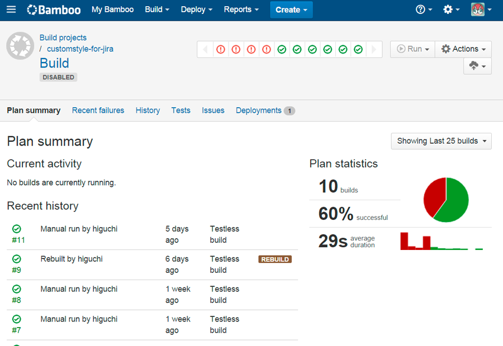The height and width of the screenshot is (346, 503).
Task: Click 'Manual run by higuchi' in build #11 row
Action: [x=79, y=229]
